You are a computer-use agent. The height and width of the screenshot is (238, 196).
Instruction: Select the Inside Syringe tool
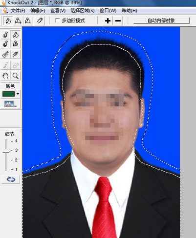5,54
